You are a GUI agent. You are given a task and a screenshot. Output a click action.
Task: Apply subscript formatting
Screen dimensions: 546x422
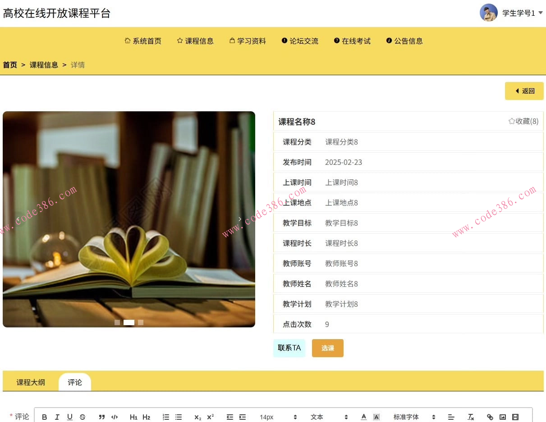(x=197, y=417)
